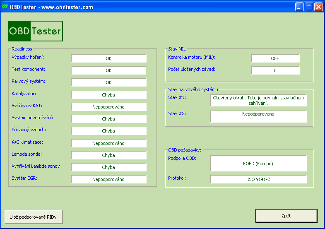Screen dimensions: 325x229
Task: Click the Readiness group title
Action: tap(22, 49)
